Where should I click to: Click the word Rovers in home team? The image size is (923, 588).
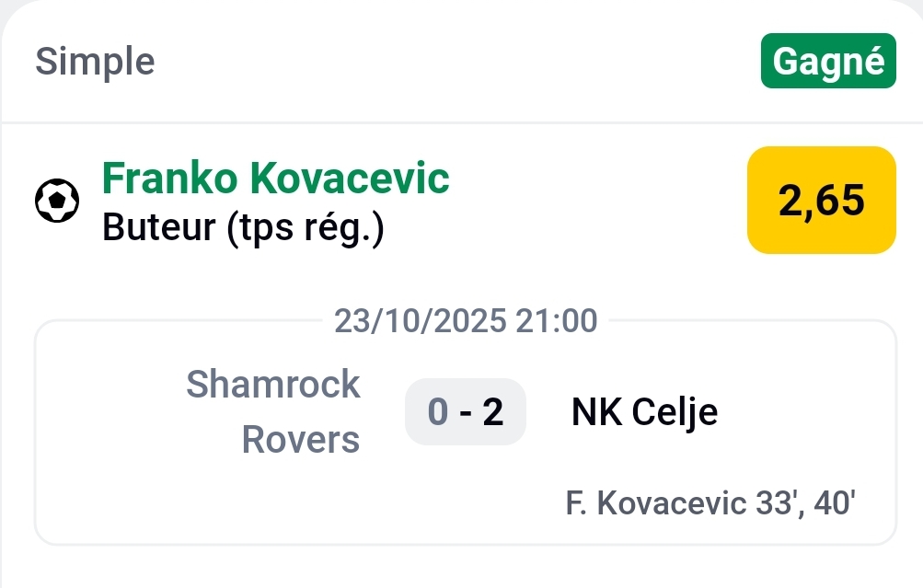point(301,441)
